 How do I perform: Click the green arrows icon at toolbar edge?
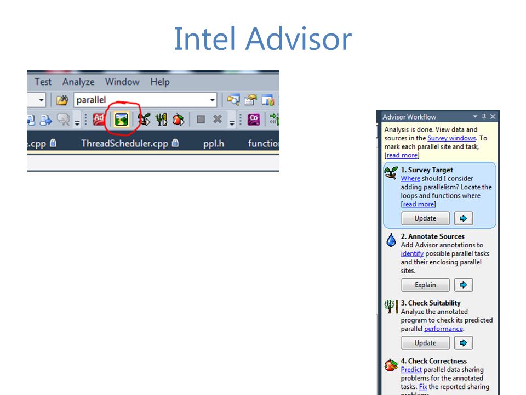pos(275,119)
